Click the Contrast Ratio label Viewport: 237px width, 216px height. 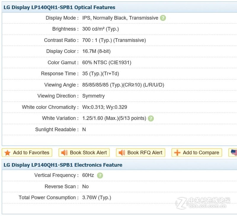[61, 40]
